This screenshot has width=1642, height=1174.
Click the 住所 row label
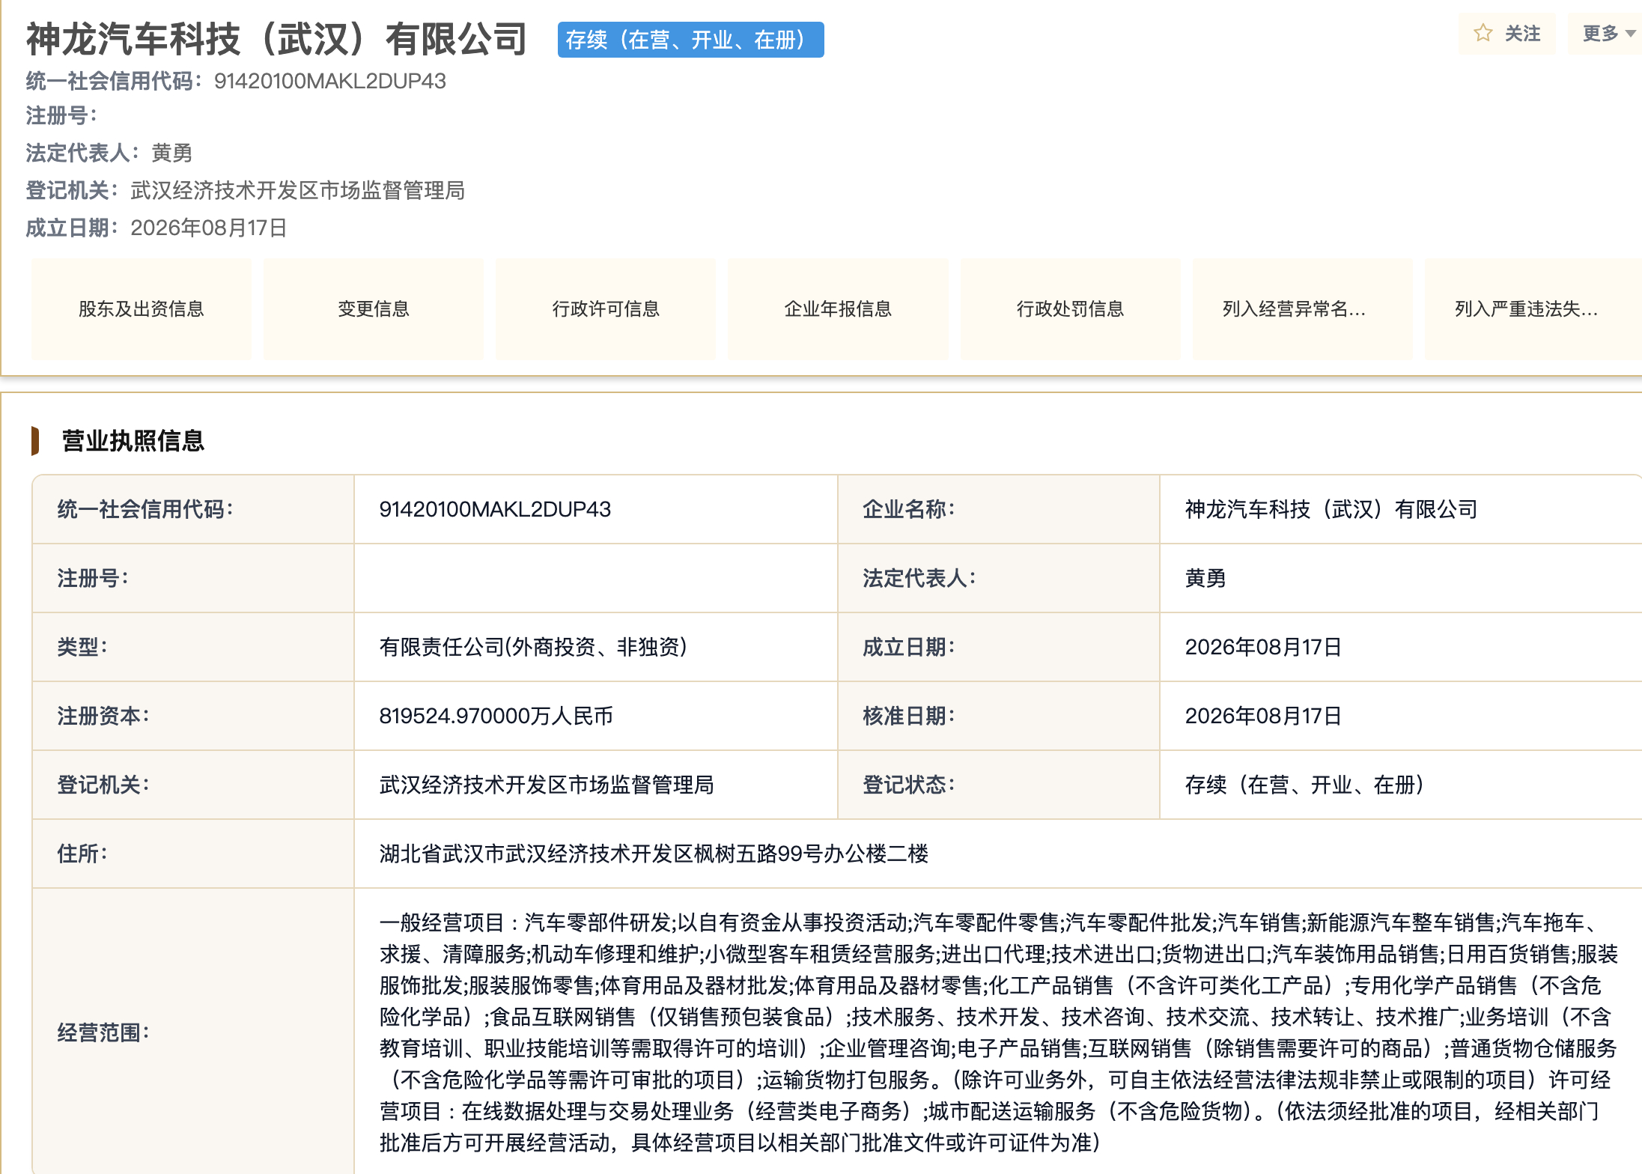tap(82, 854)
